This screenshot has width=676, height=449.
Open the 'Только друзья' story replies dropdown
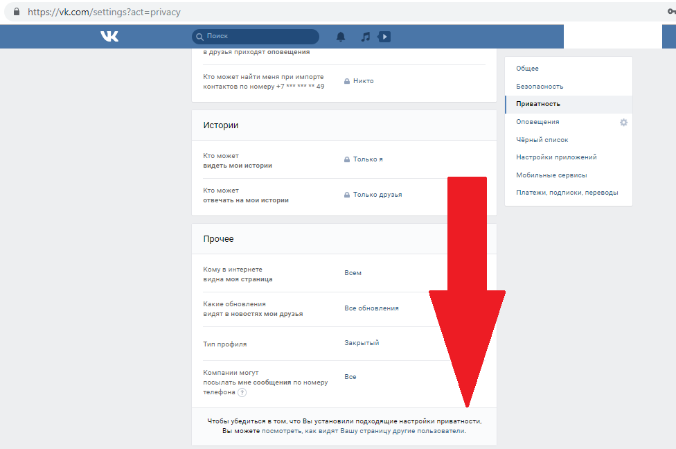click(377, 195)
